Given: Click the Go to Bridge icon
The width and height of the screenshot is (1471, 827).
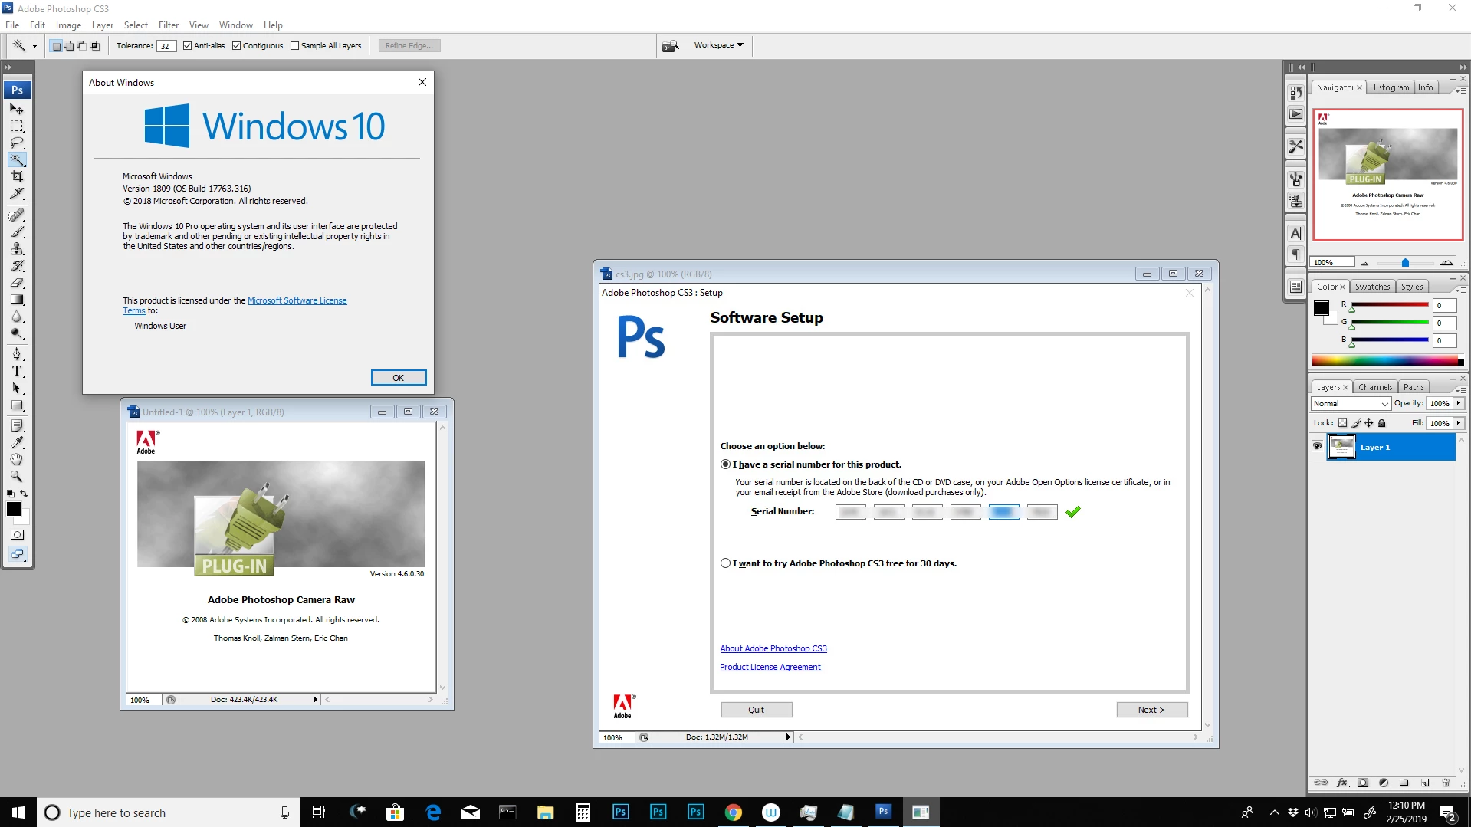Looking at the screenshot, I should click(x=671, y=46).
